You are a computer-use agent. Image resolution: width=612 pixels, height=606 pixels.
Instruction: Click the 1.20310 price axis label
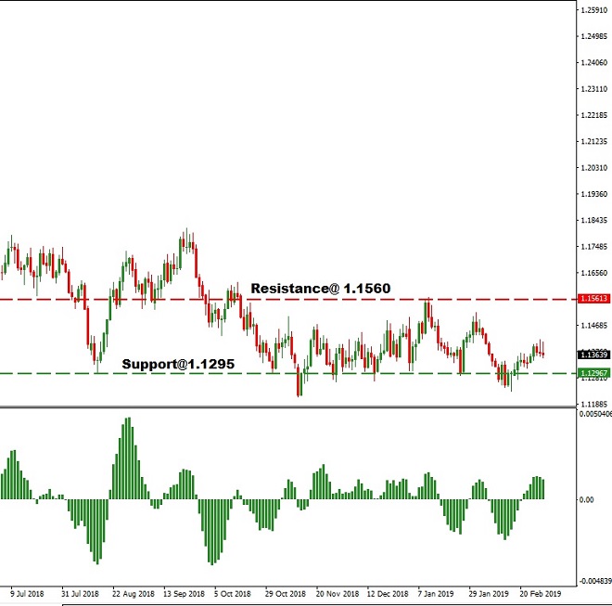pyautogui.click(x=594, y=168)
